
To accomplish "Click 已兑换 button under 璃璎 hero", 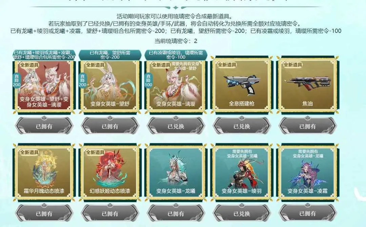I will click(176, 126).
